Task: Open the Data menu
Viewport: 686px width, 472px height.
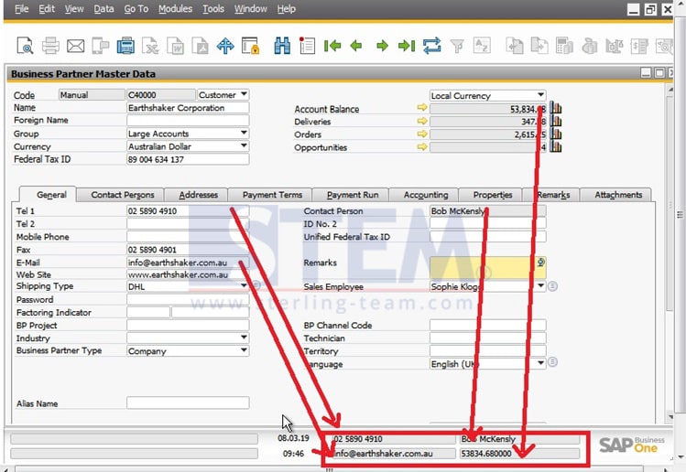Action: [x=103, y=9]
